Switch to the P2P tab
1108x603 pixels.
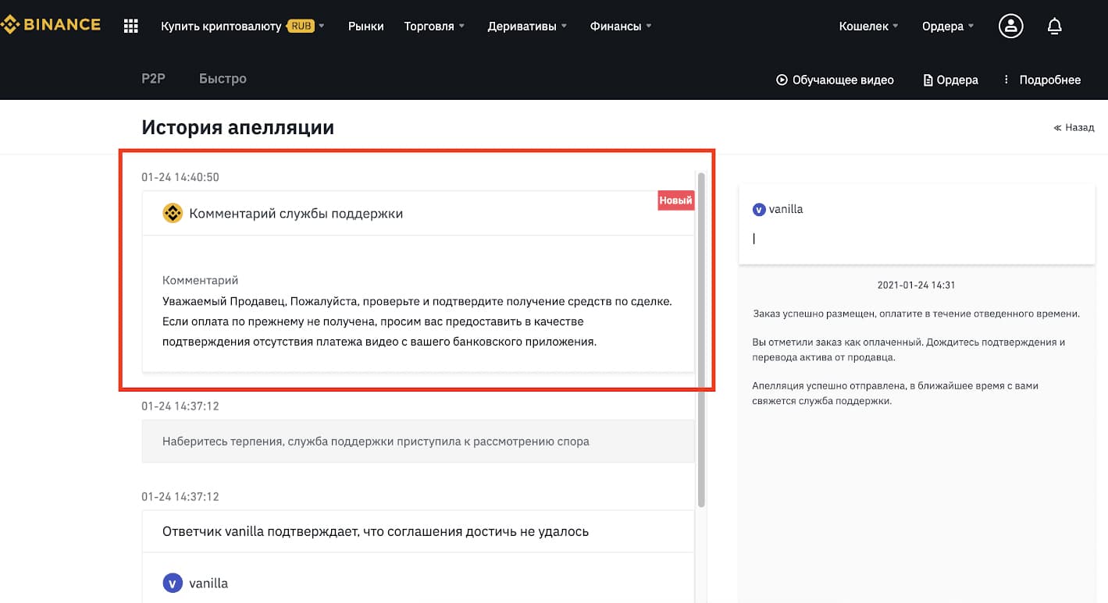(x=153, y=79)
